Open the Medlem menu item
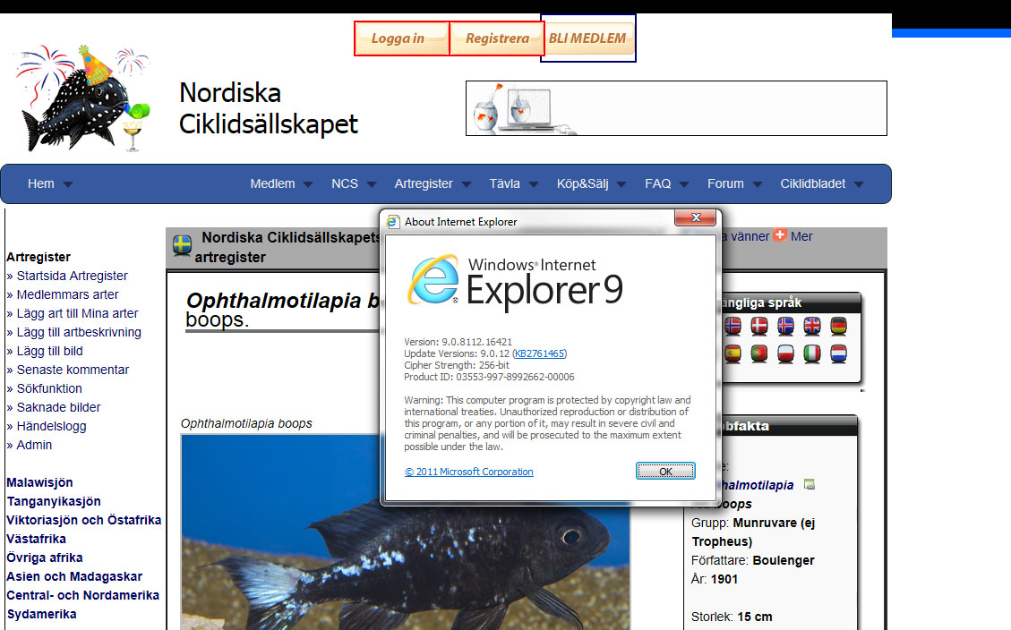1011x630 pixels. pyautogui.click(x=272, y=183)
